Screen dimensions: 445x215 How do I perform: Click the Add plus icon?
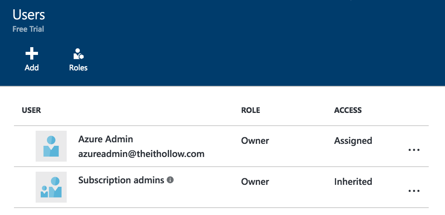click(x=31, y=53)
